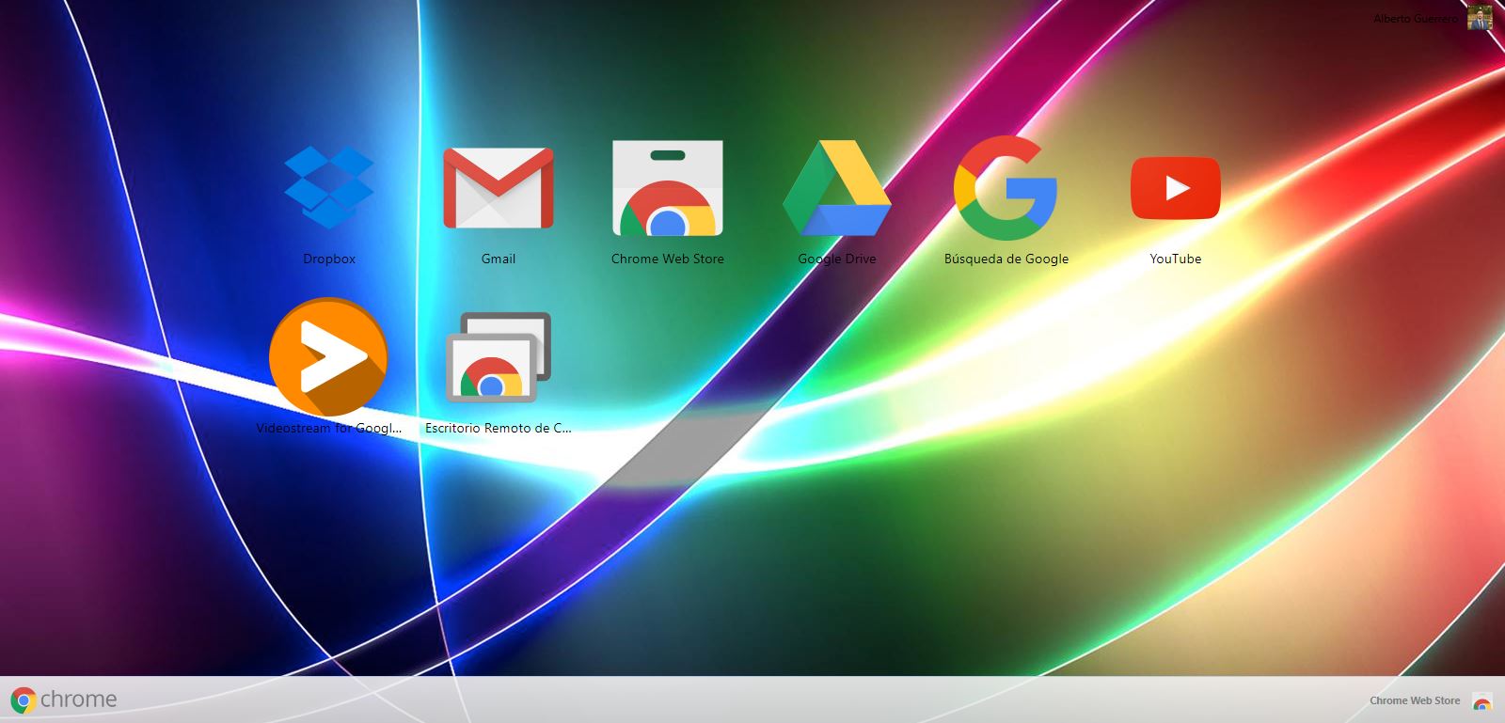This screenshot has height=723, width=1505.
Task: Click the Dropbox label text
Action: pyautogui.click(x=329, y=259)
